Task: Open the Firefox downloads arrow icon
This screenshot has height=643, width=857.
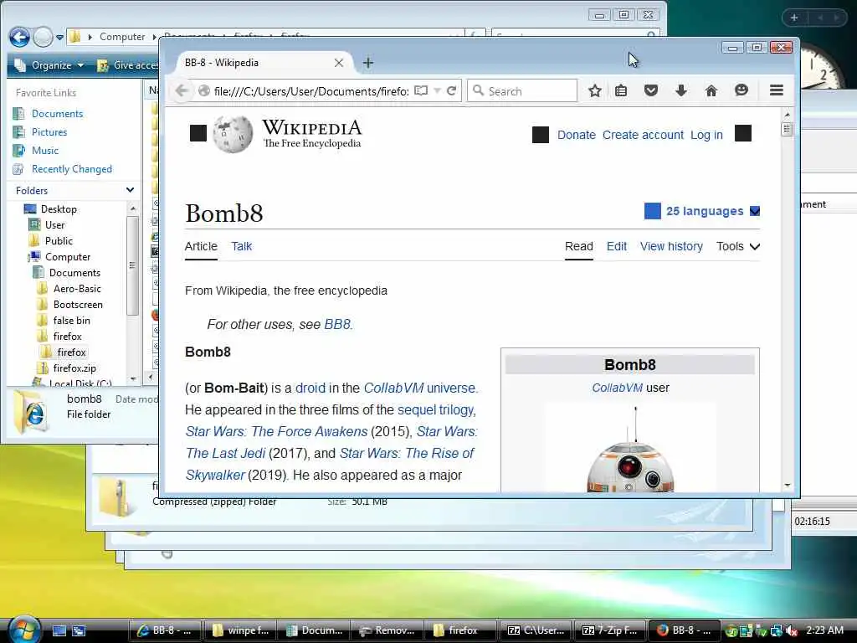Action: (x=681, y=90)
